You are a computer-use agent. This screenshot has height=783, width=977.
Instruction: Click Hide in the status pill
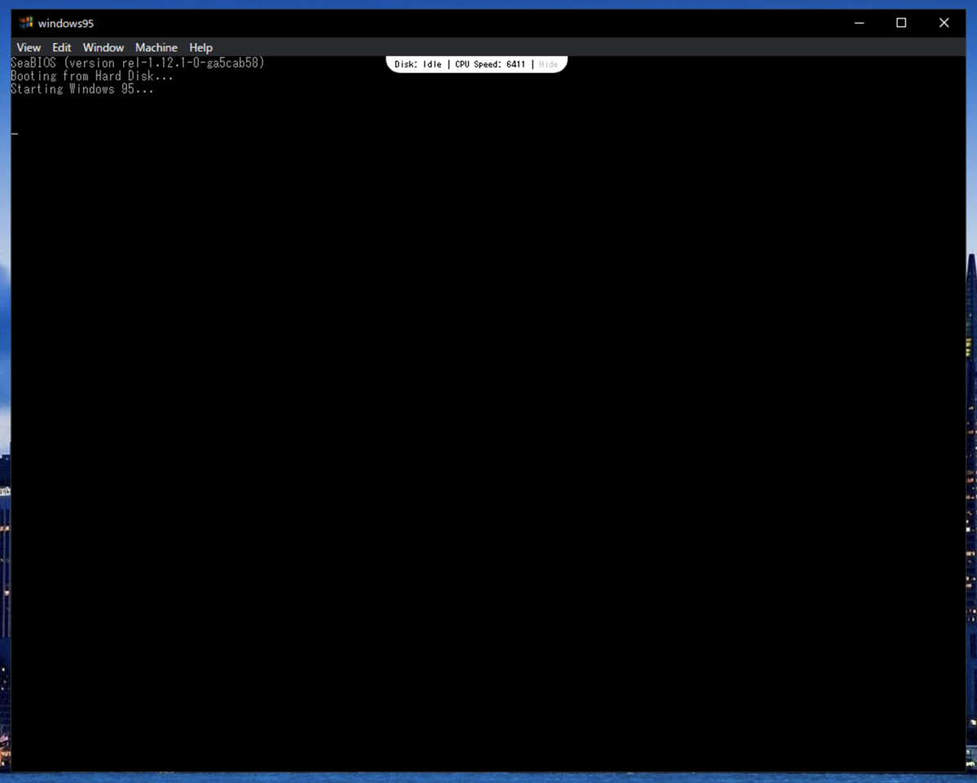pos(549,64)
